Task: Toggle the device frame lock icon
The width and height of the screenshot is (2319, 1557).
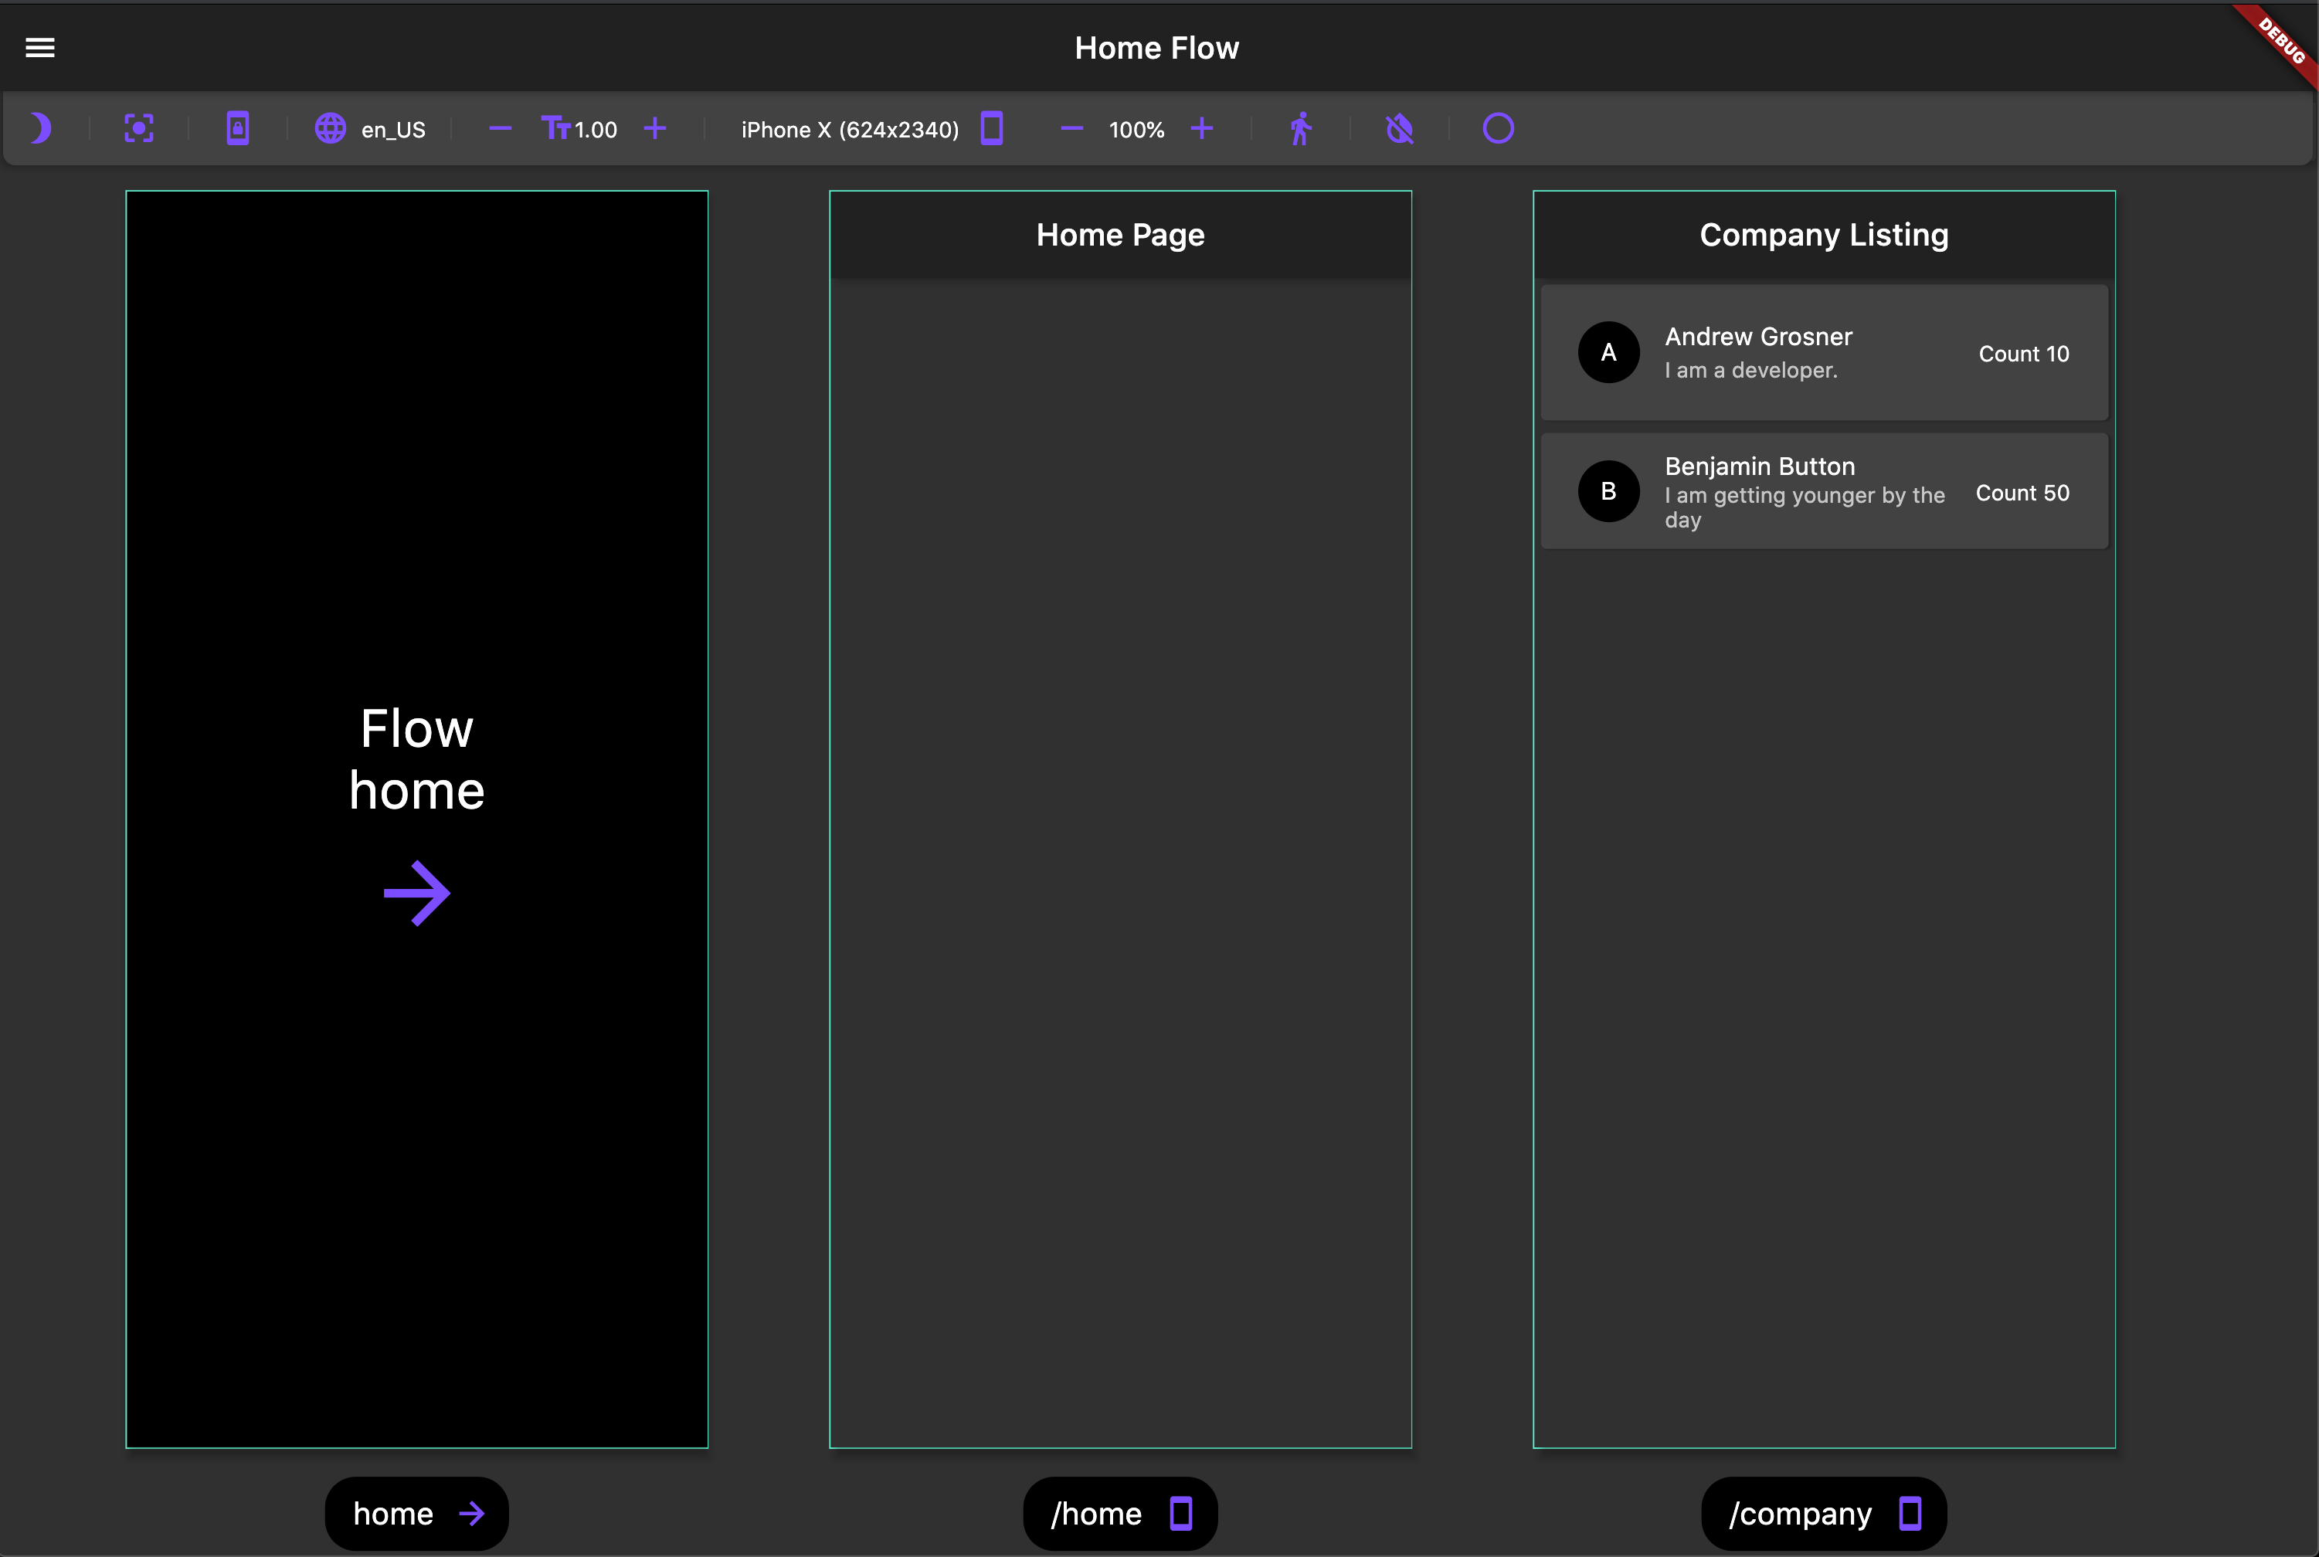Action: pyautogui.click(x=237, y=128)
